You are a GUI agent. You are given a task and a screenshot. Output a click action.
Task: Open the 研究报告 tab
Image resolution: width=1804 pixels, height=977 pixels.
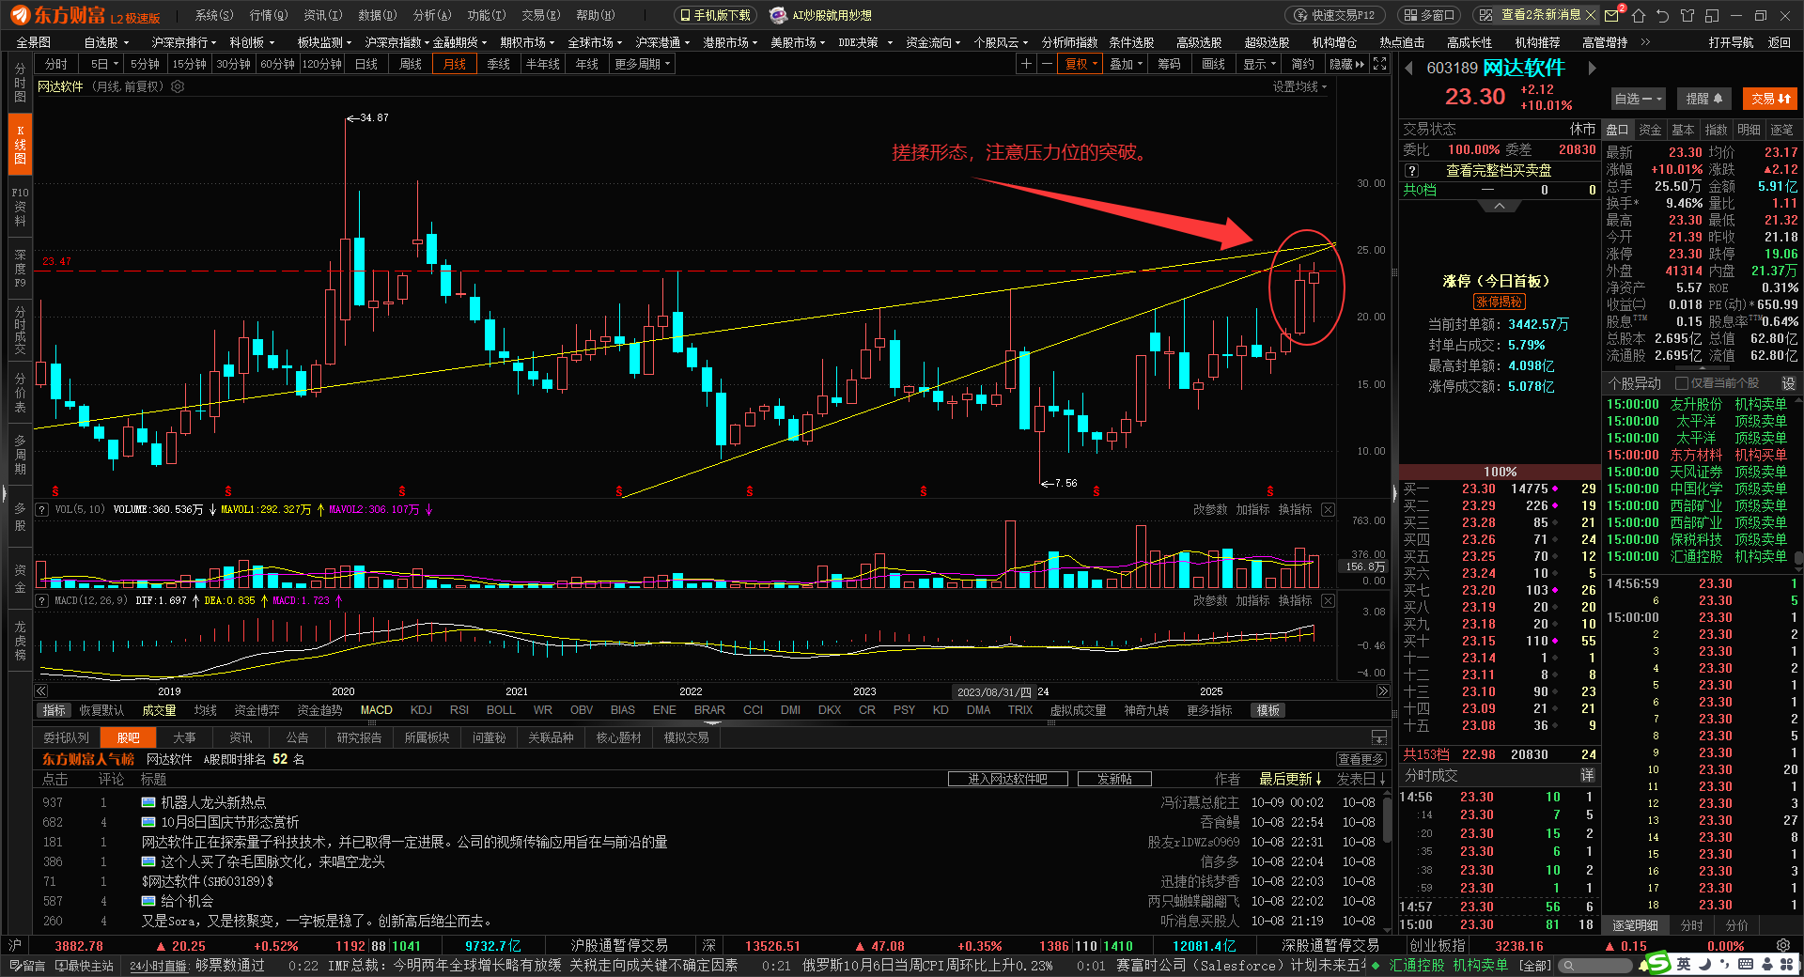point(359,737)
